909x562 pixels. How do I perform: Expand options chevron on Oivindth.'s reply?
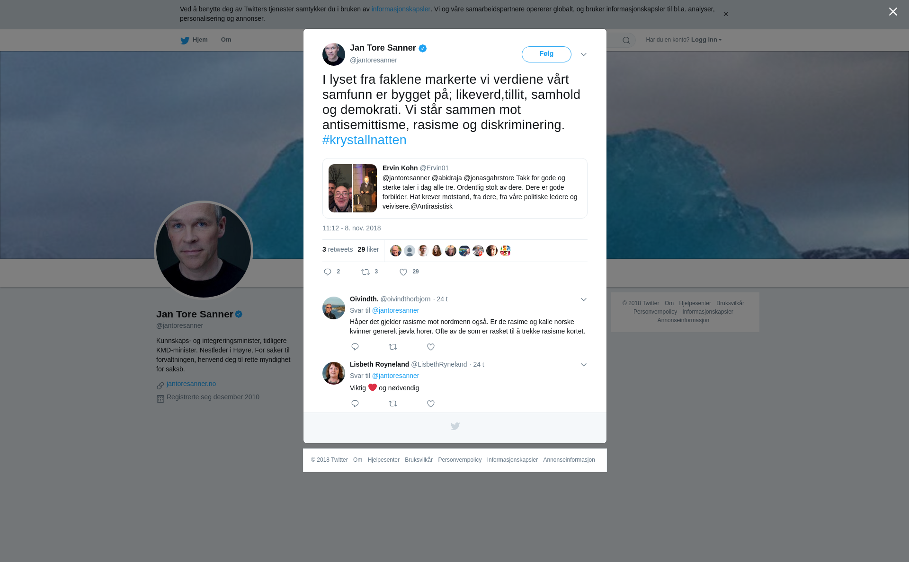point(584,299)
